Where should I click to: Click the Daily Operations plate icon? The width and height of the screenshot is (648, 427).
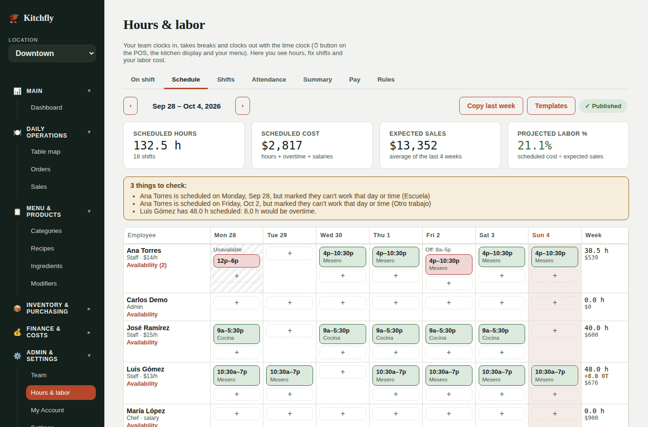(x=18, y=132)
